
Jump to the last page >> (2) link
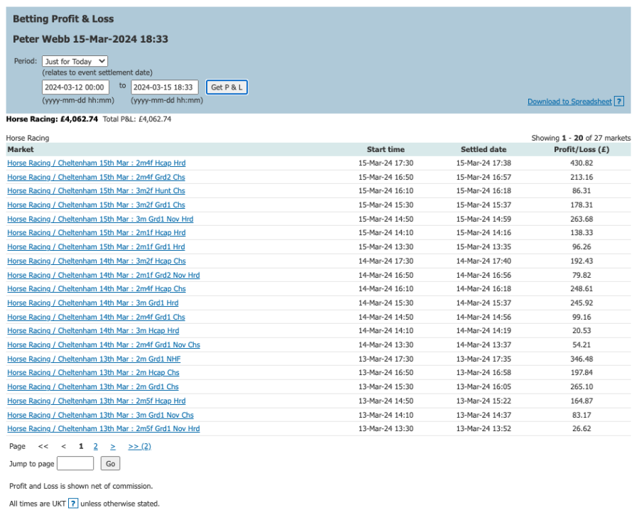(139, 447)
